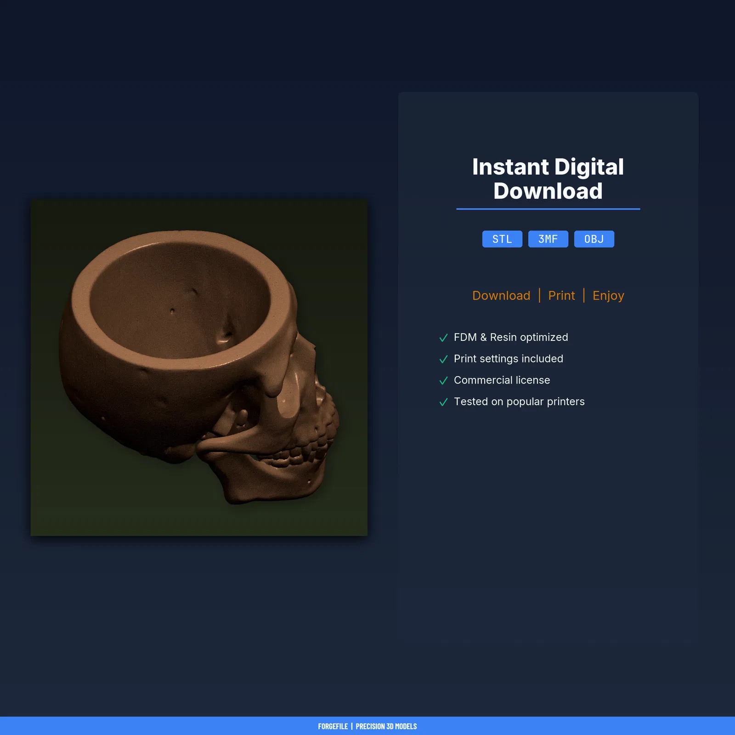
Task: Click the 'FDM & Resin optimized' feature text
Action: [x=511, y=337]
